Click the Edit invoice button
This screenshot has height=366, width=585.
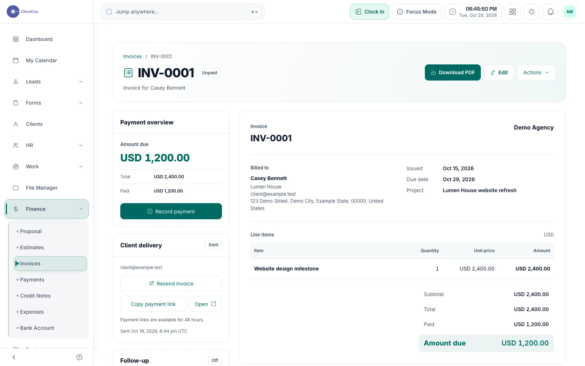[x=499, y=72]
